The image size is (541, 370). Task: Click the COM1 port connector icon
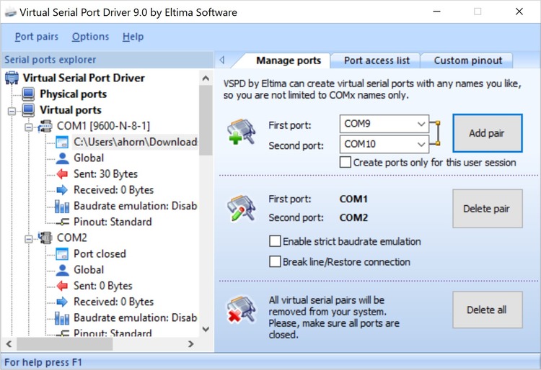(x=45, y=126)
